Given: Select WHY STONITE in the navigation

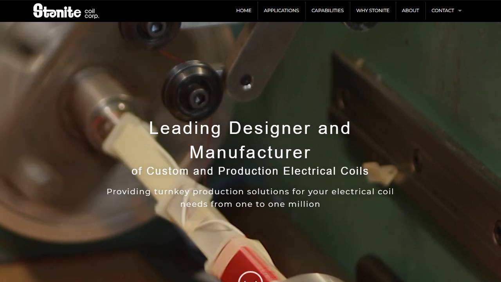Looking at the screenshot, I should [373, 11].
